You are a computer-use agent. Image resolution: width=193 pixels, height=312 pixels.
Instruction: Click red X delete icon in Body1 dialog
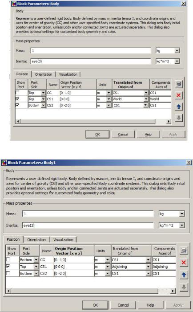pos(184,262)
